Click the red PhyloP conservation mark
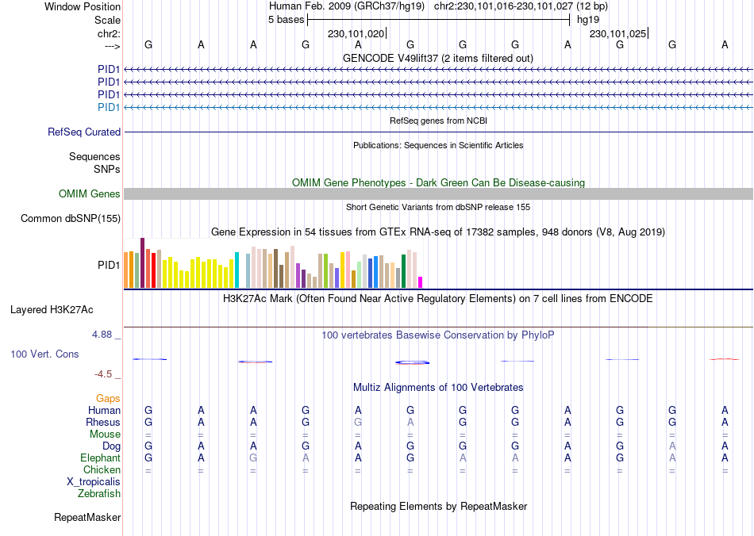 (724, 358)
